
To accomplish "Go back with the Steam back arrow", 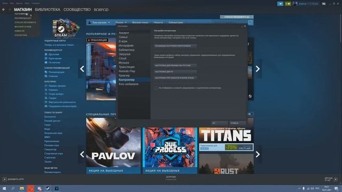I will point(4,10).
